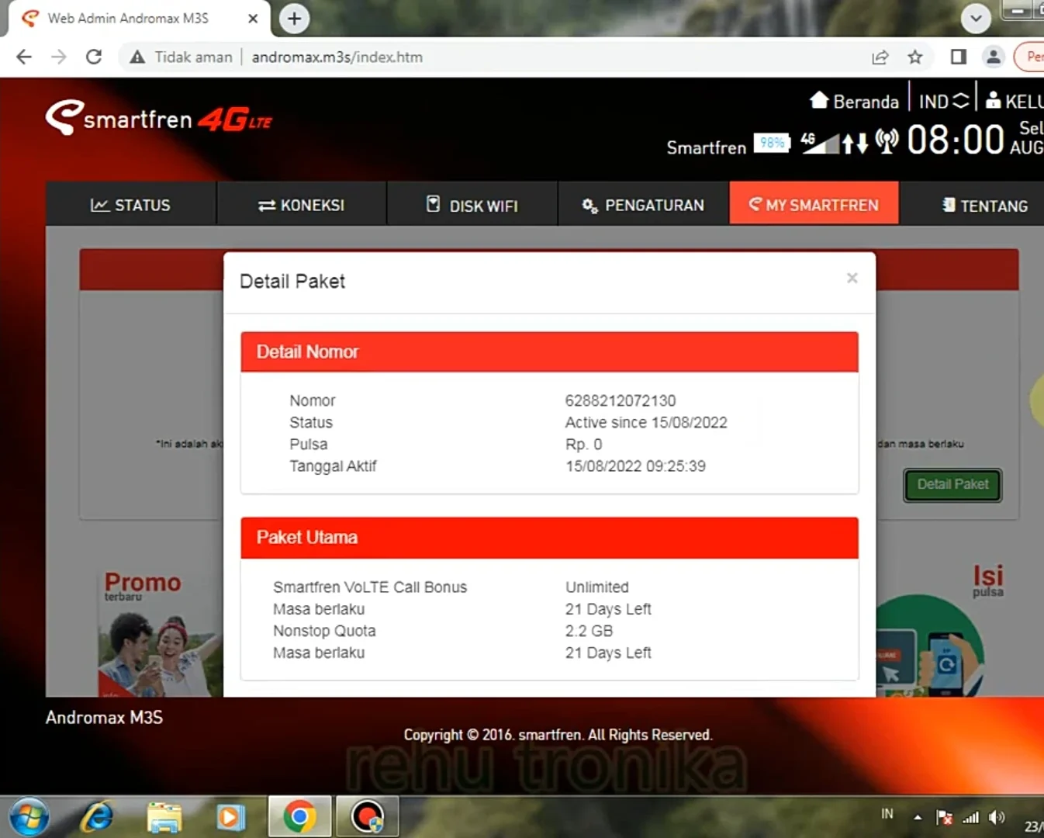
Task: Click the Detail Nomor section header
Action: pos(549,352)
